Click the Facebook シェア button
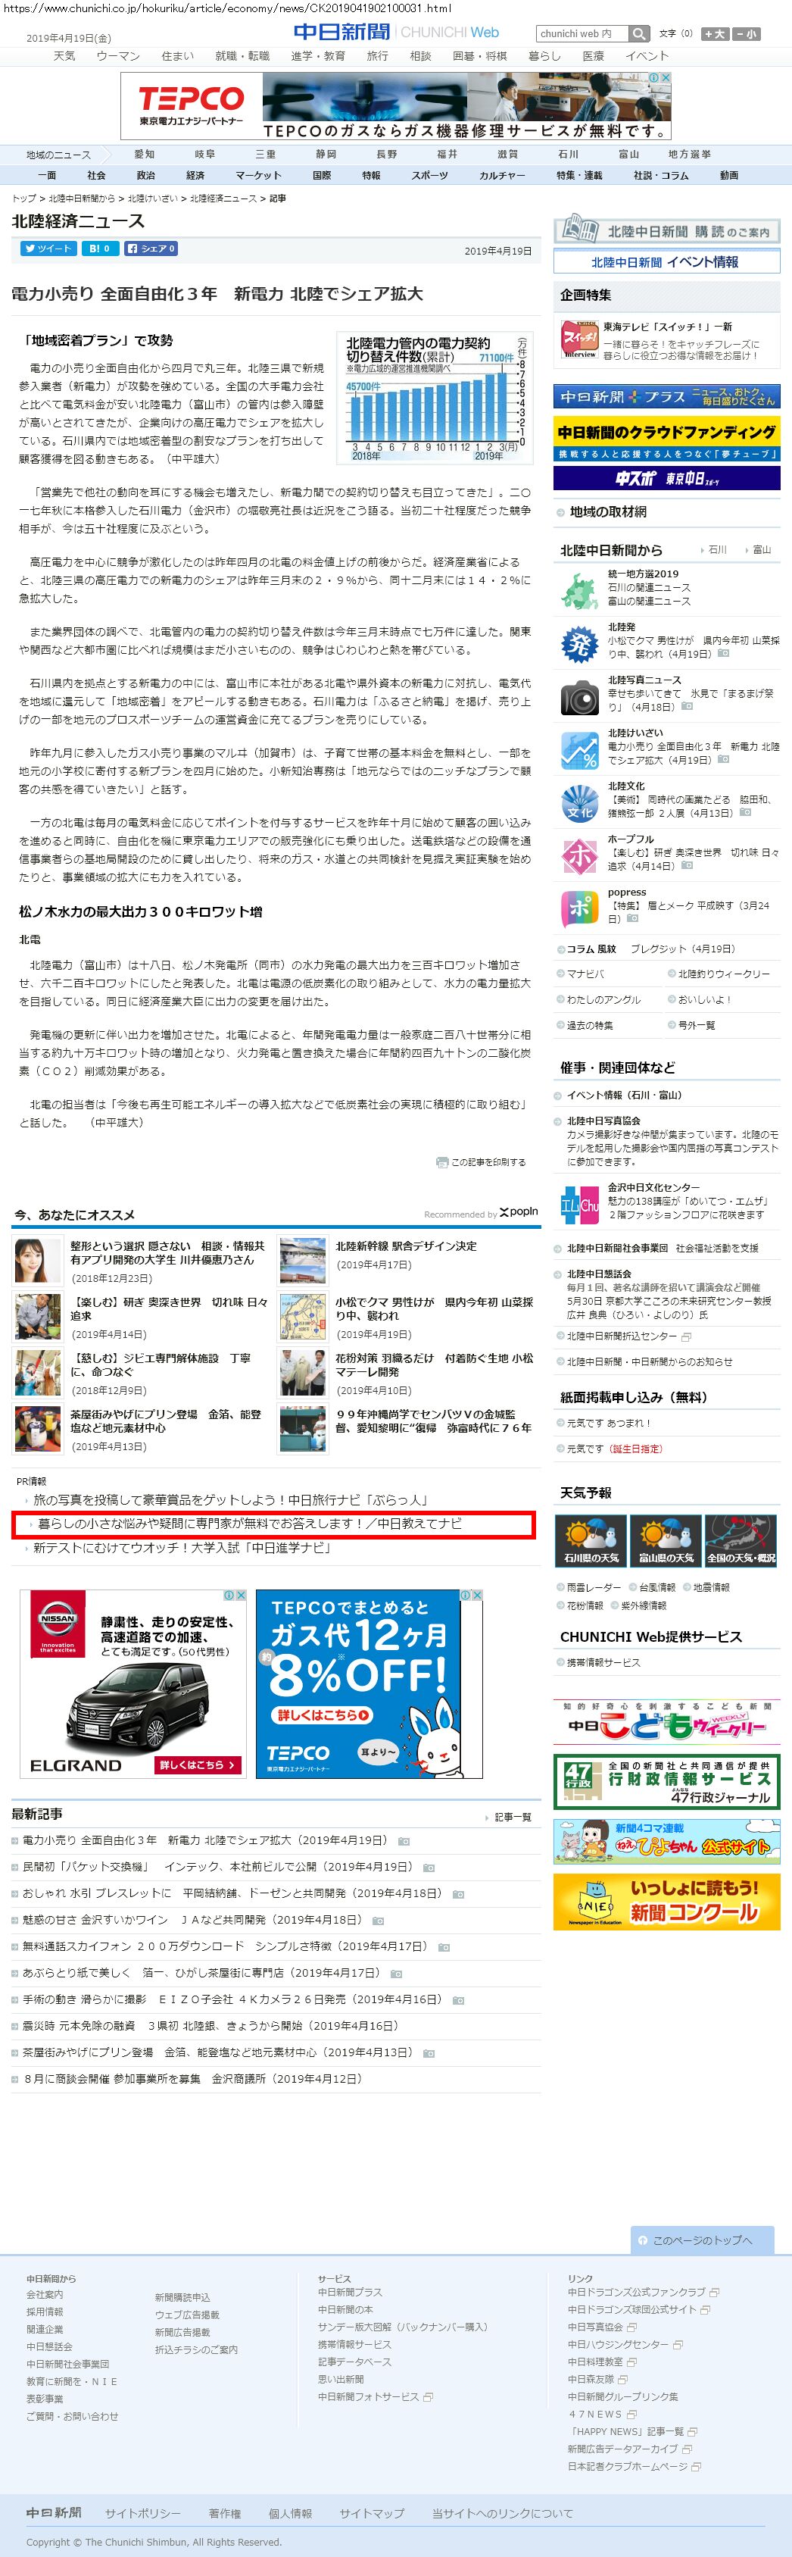 click(x=151, y=249)
